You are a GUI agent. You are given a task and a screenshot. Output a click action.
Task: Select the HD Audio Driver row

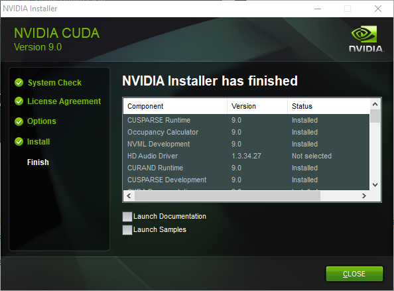tap(246, 156)
